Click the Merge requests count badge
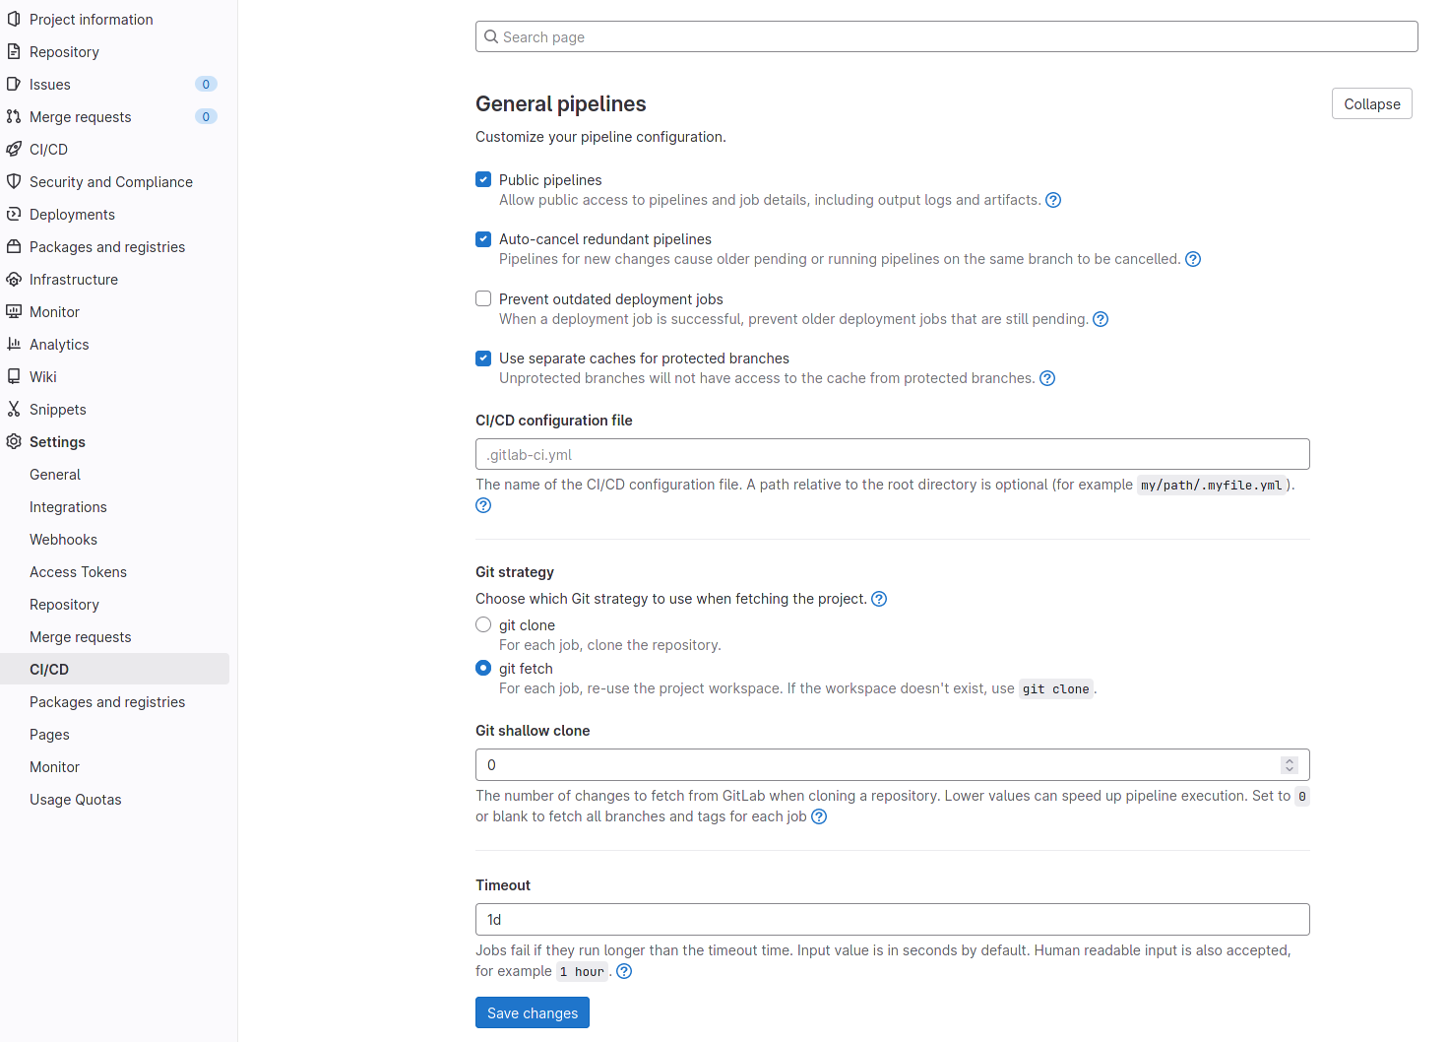 [x=206, y=116]
